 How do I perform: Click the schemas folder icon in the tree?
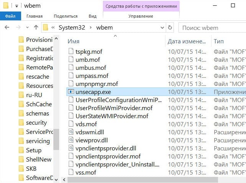click(x=21, y=114)
